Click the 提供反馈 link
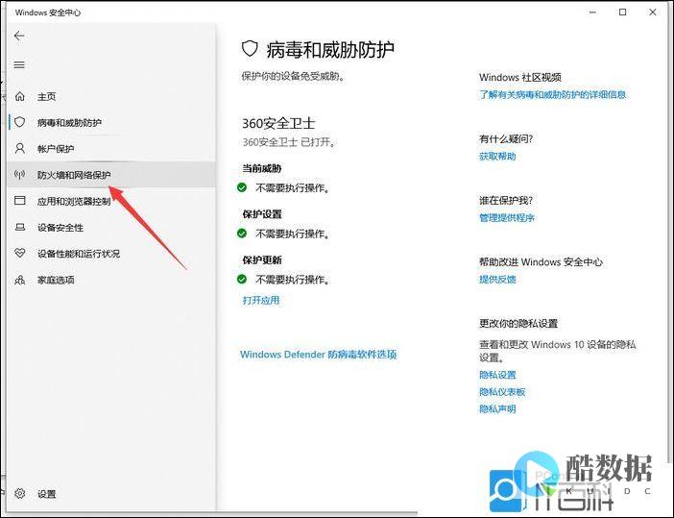Viewport: 674px width, 518px height. 497,280
